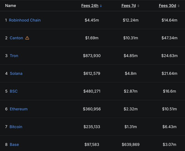Click the Canton warning triangle icon

coord(27,38)
